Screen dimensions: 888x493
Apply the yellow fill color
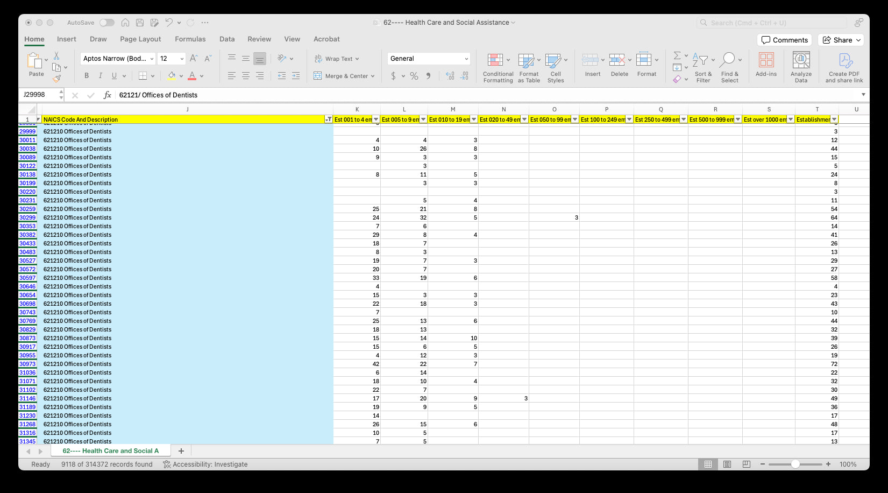(172, 76)
